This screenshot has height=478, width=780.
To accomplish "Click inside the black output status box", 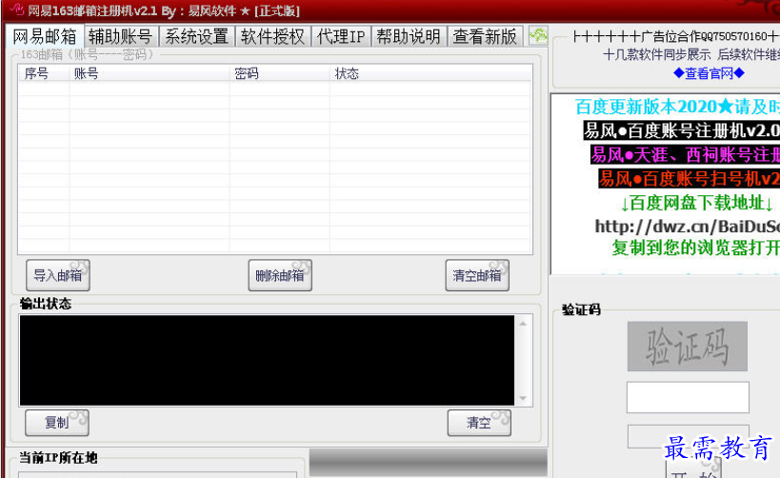I will (267, 360).
